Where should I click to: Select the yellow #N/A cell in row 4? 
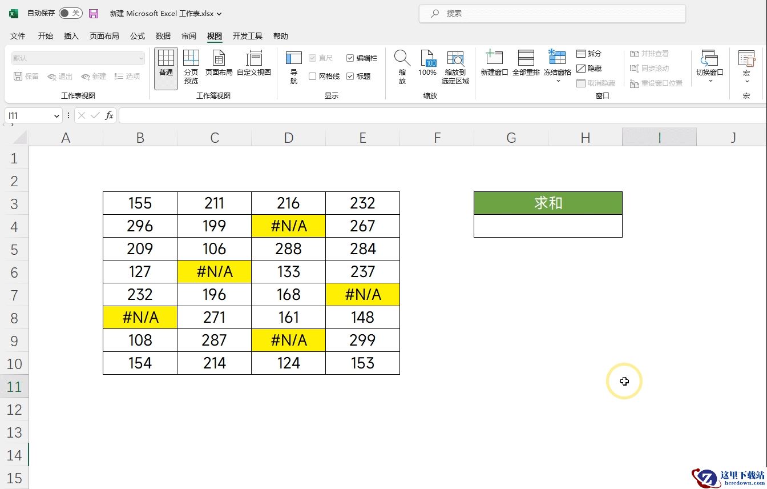(x=288, y=226)
